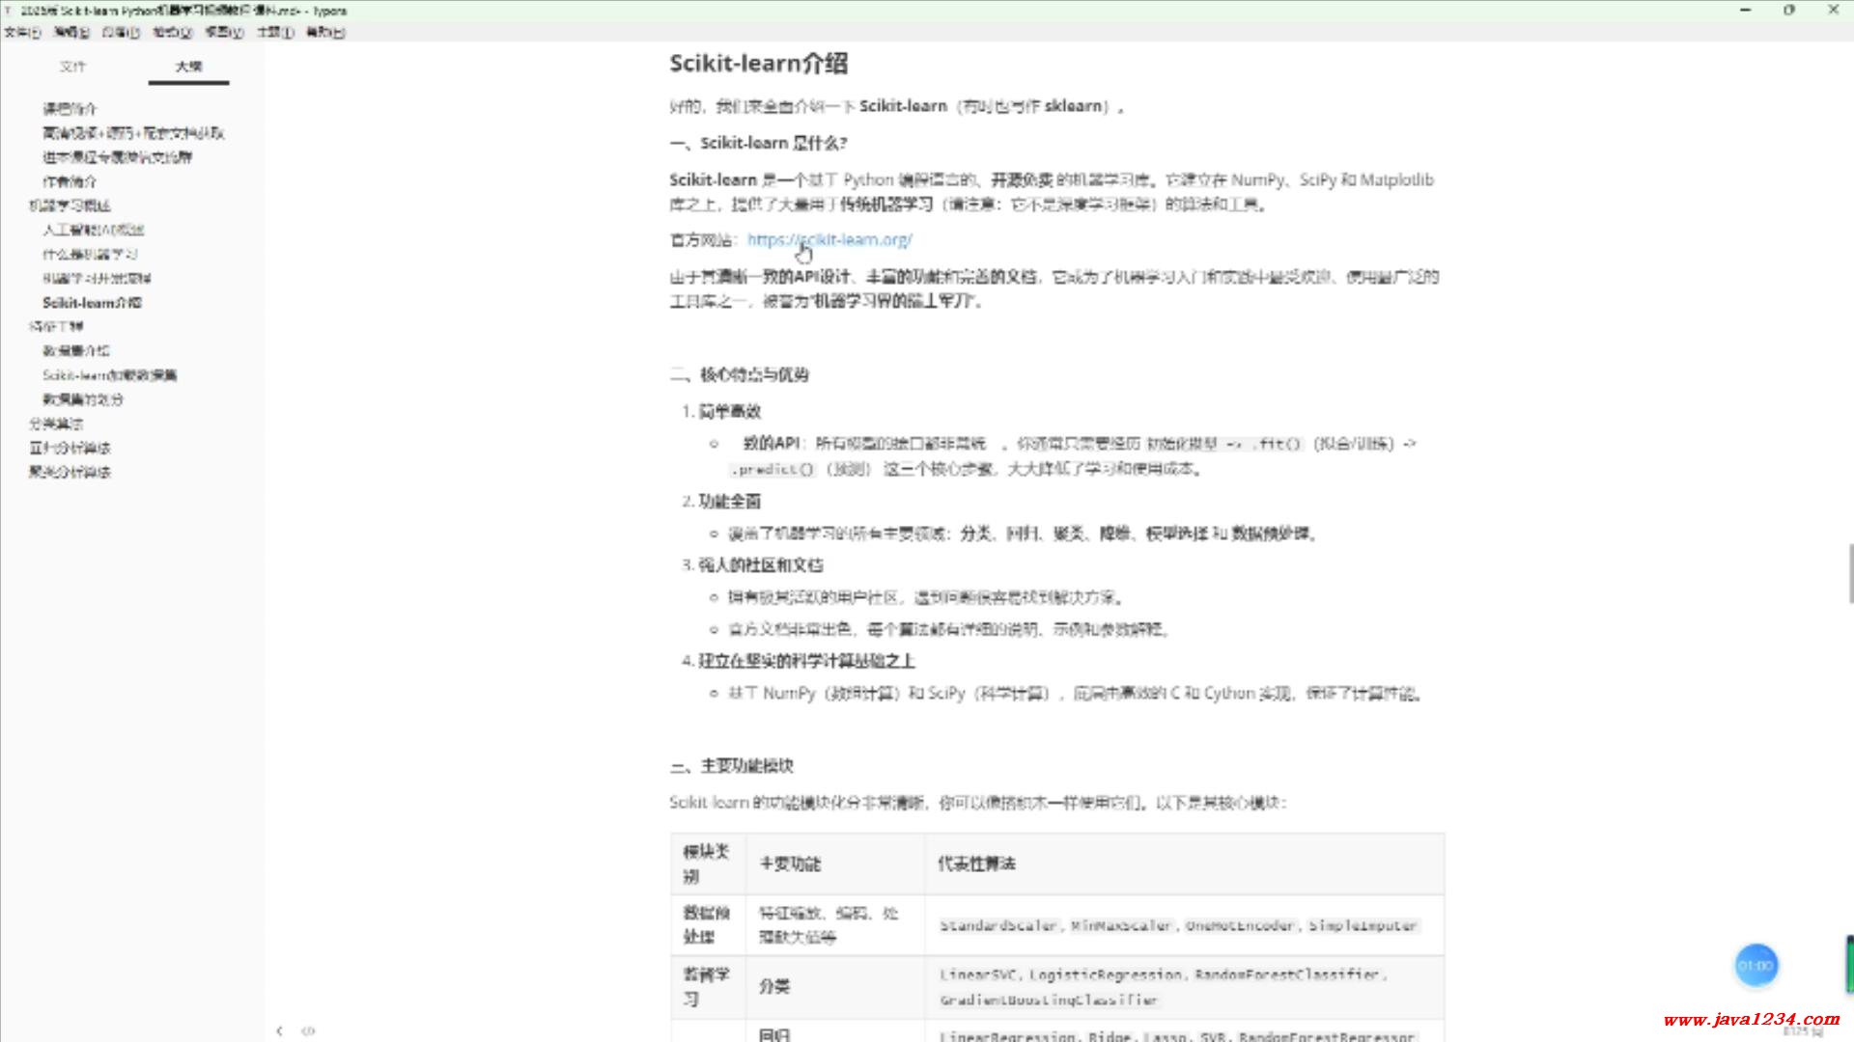The height and width of the screenshot is (1042, 1854).
Task: Click the 代表性算法 table header cell
Action: tap(976, 864)
